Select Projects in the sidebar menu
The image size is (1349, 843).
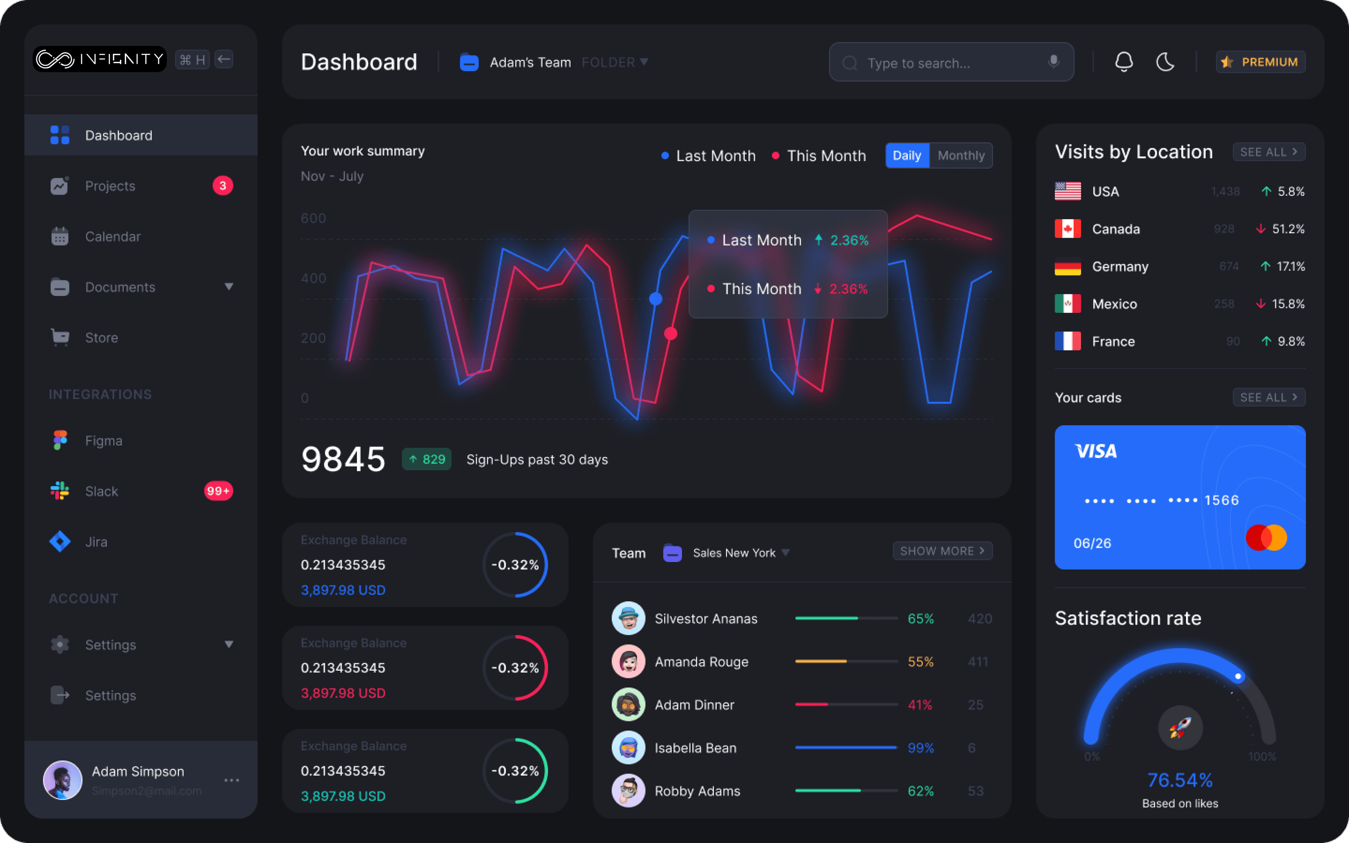click(110, 186)
